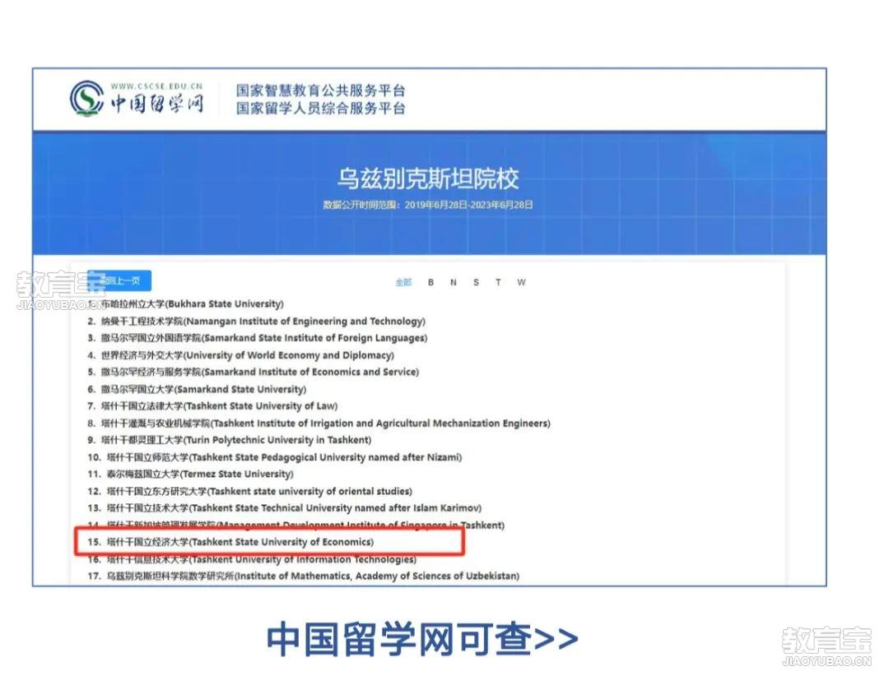This screenshot has width=889, height=685.
Task: Open Bukhara State University entry
Action: click(186, 303)
